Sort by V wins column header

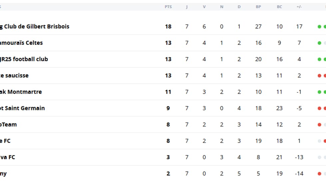[x=204, y=7]
